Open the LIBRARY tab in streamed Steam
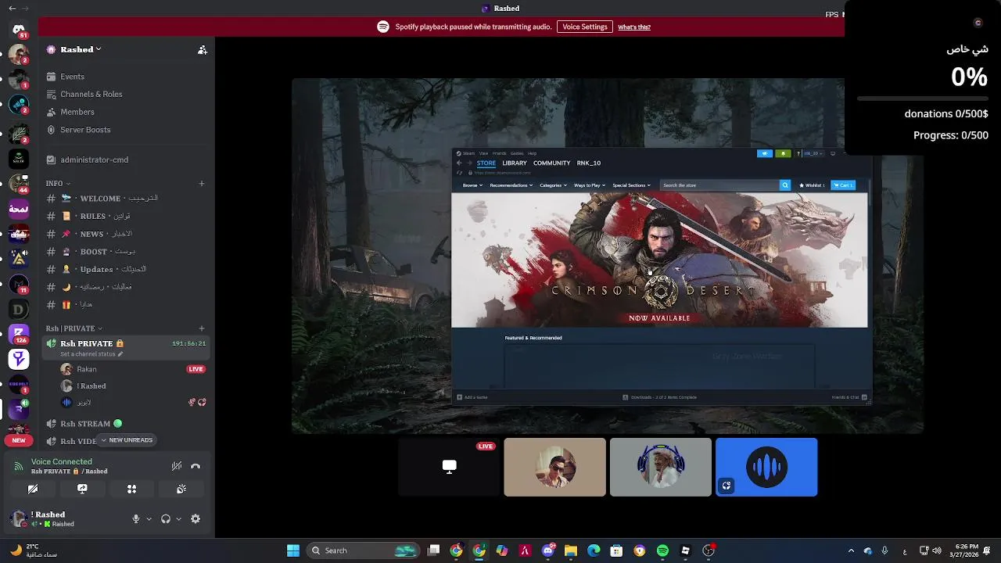Screen dimensions: 1001x563 click(515, 163)
